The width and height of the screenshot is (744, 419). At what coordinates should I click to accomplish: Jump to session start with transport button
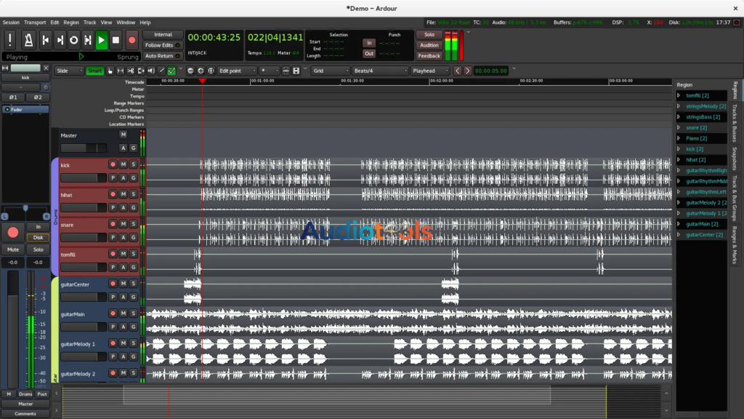point(45,40)
